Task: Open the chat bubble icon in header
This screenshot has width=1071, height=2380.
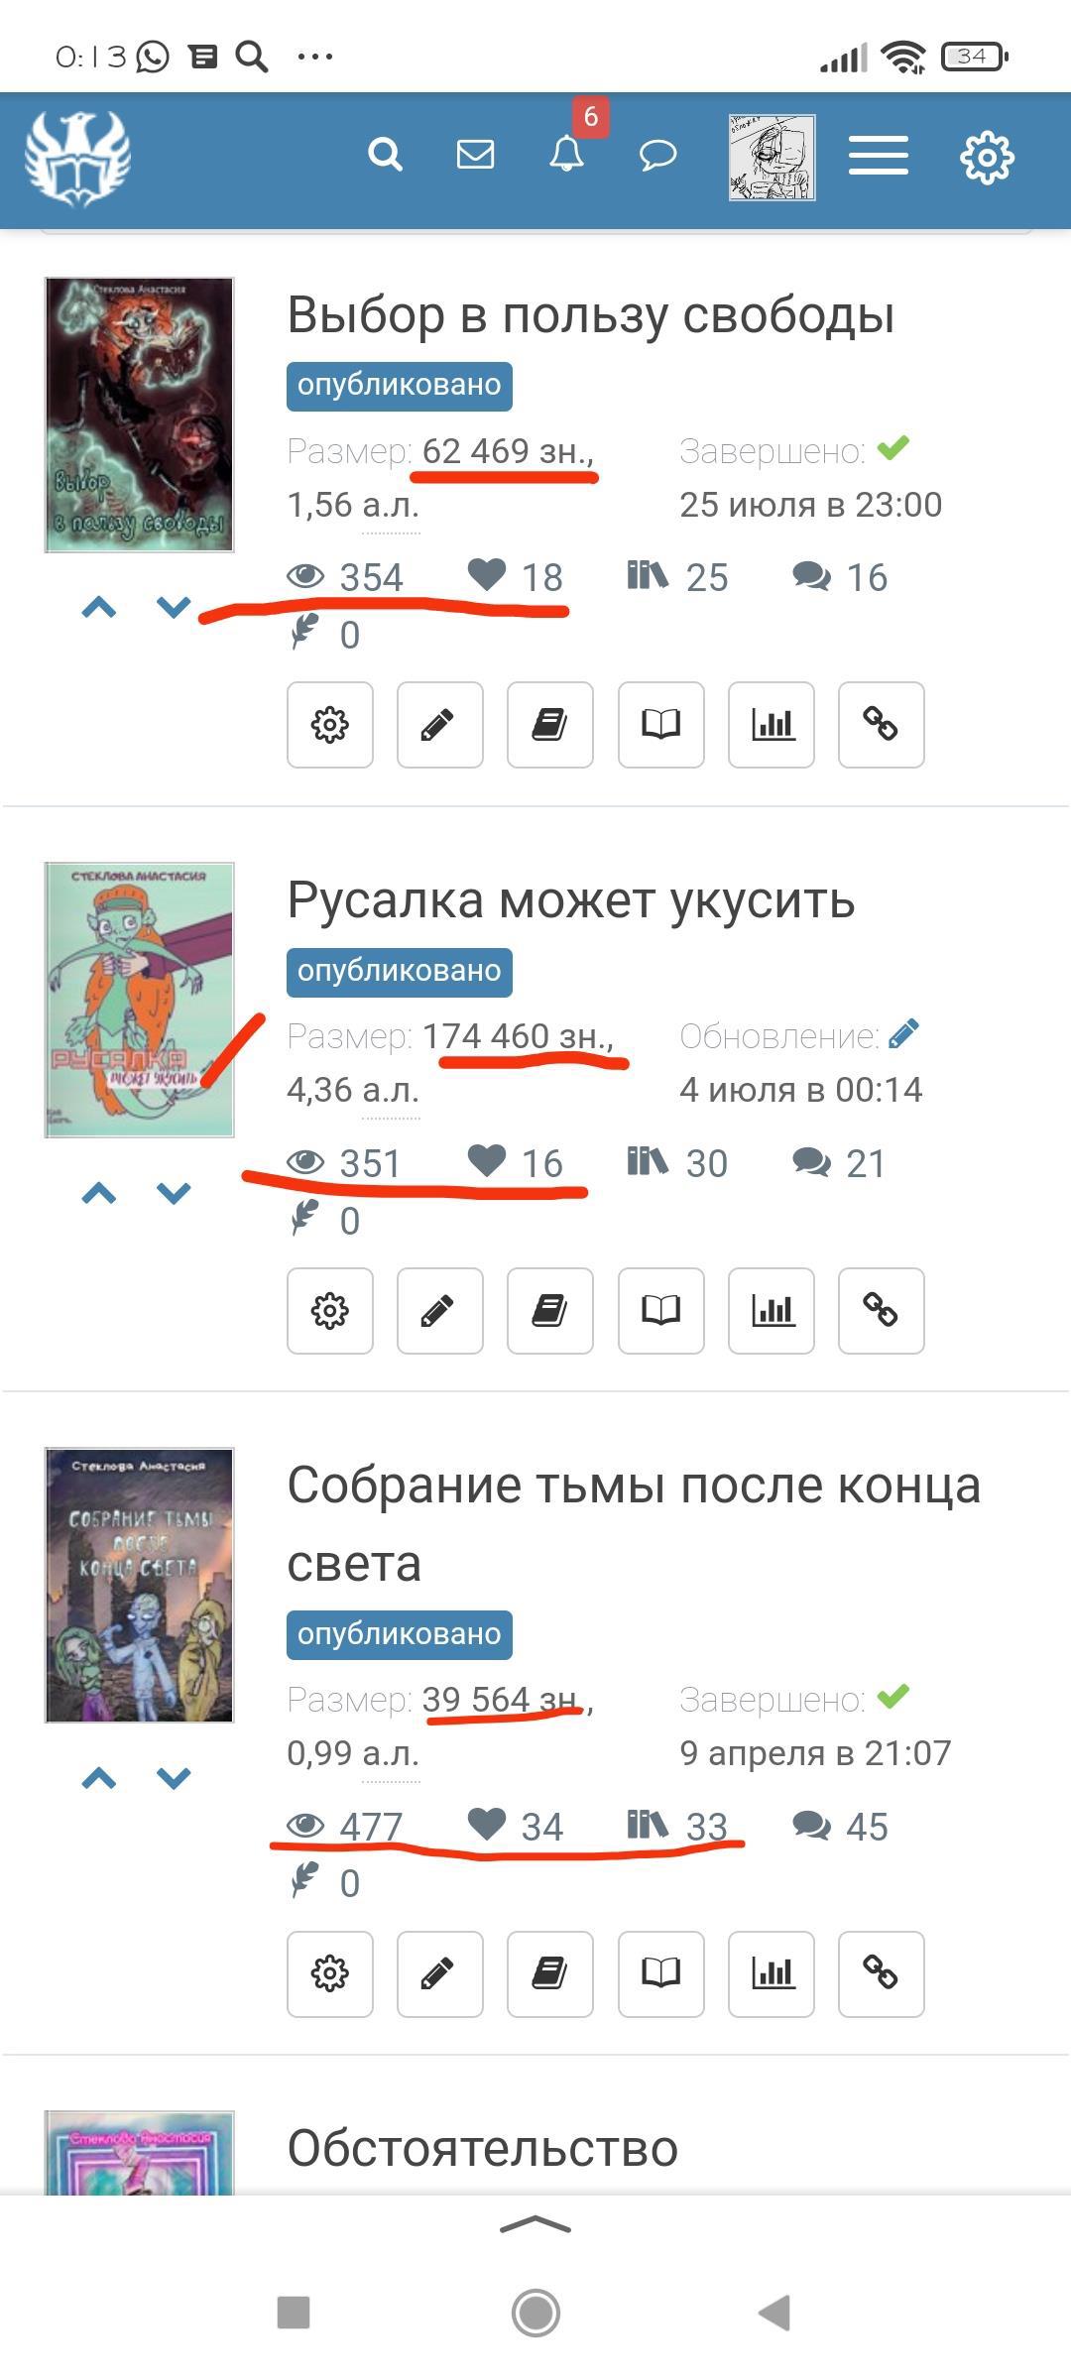Action: point(657,155)
